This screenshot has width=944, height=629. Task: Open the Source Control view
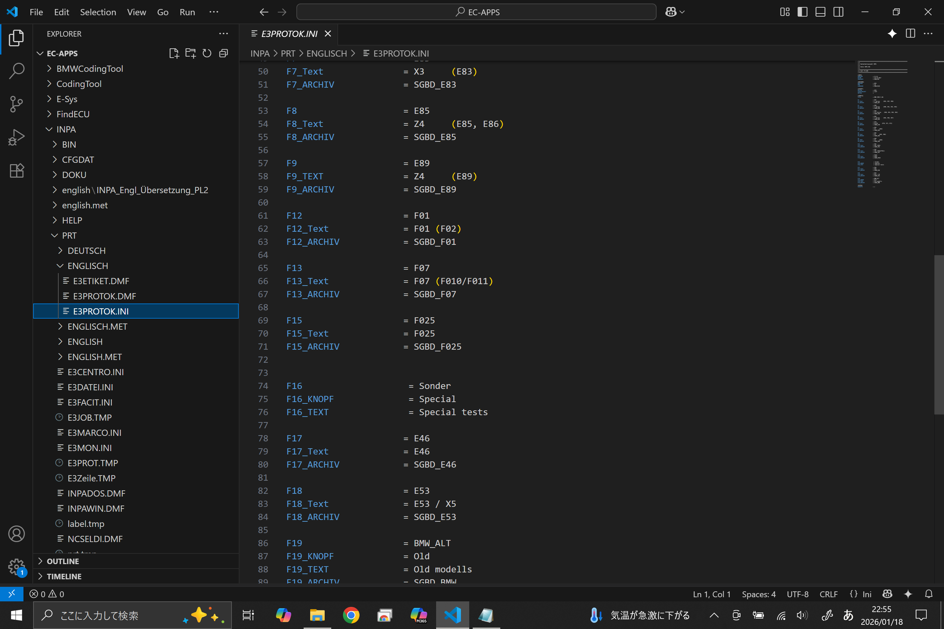pyautogui.click(x=16, y=104)
